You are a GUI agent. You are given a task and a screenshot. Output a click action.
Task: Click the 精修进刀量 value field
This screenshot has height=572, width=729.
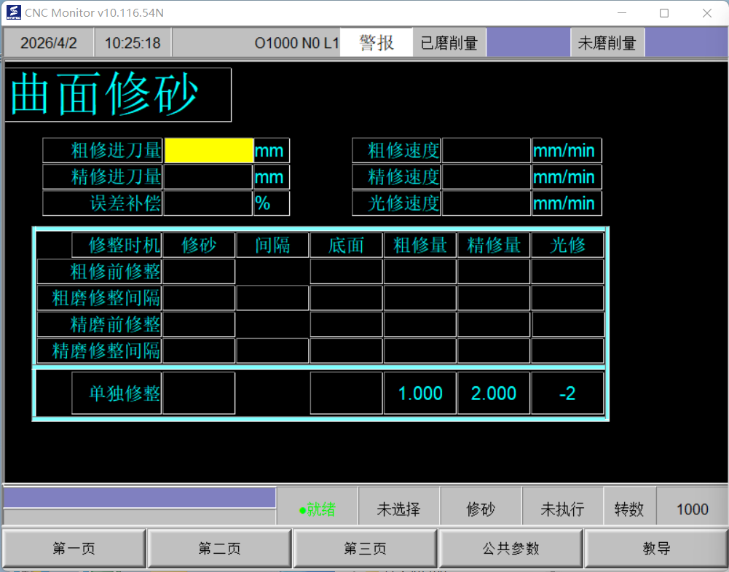click(208, 177)
